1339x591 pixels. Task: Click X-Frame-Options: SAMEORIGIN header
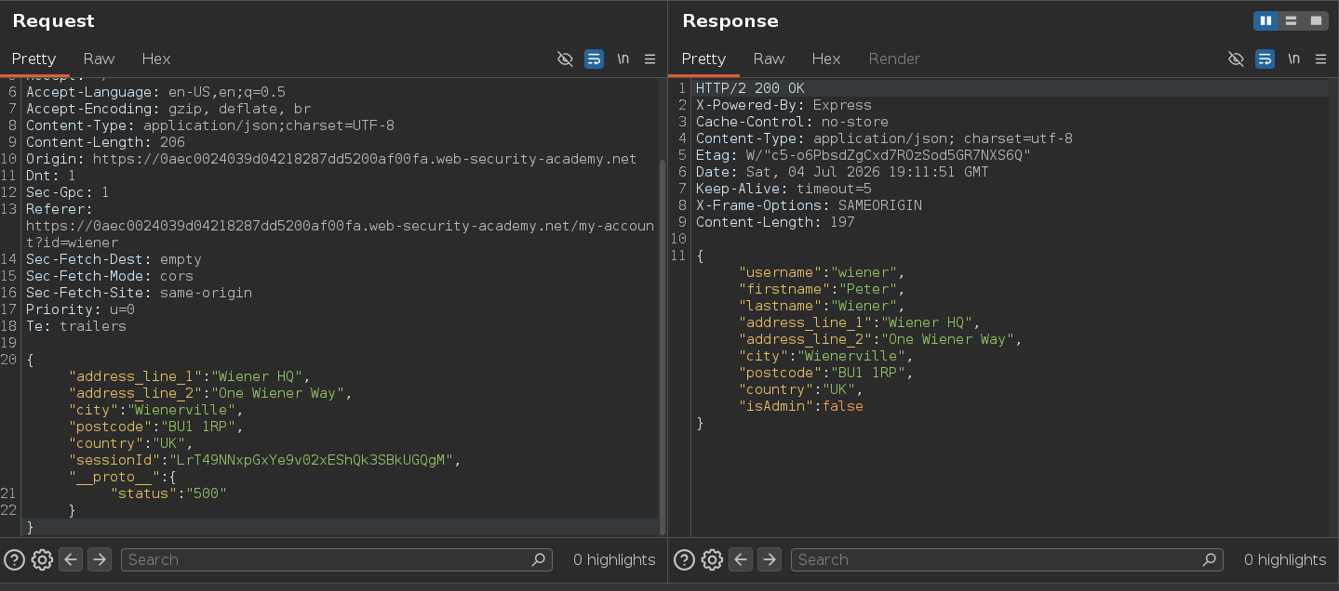click(809, 205)
